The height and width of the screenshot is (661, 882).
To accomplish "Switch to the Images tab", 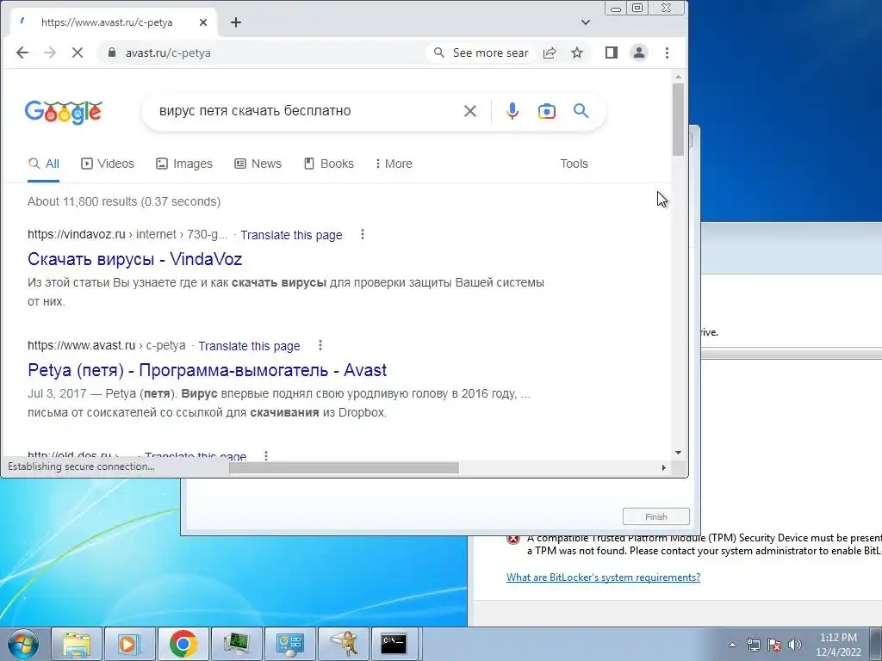I will click(184, 164).
